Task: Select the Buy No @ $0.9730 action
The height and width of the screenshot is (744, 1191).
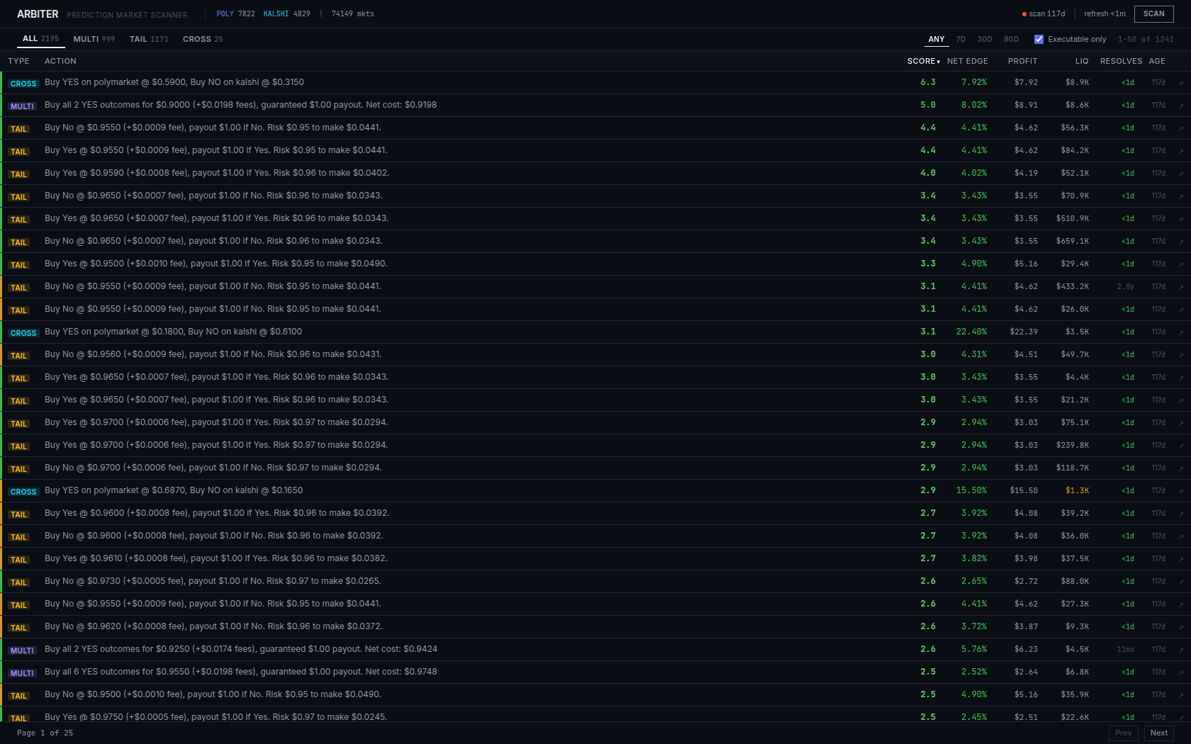Action: tap(213, 581)
